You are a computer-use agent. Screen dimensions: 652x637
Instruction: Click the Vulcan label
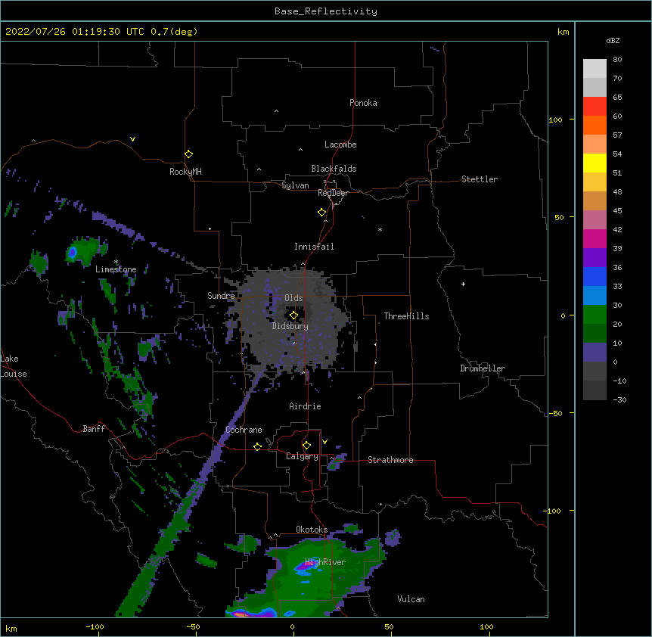[x=411, y=599]
